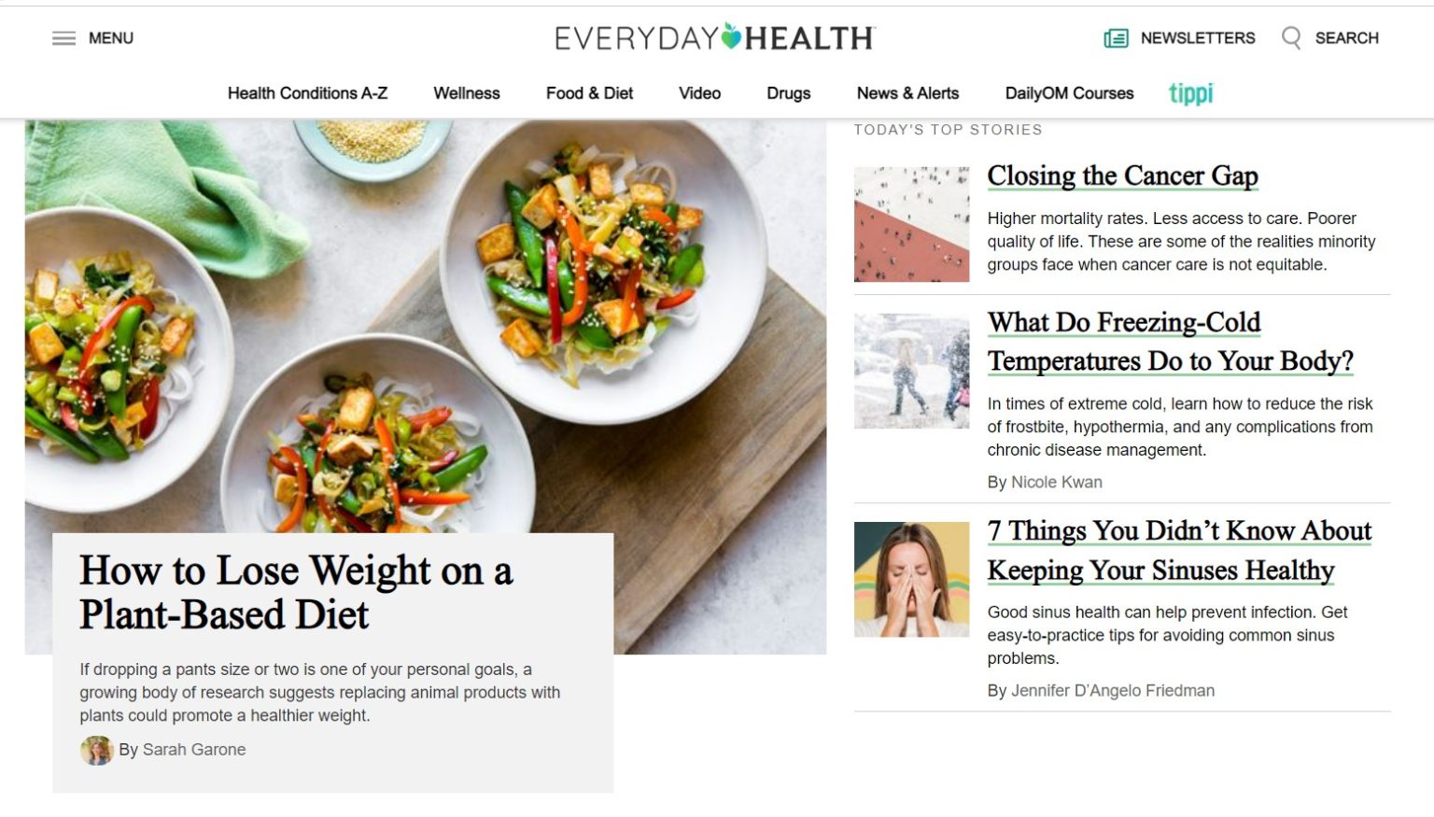
Task: Select the Wellness nav item
Action: [x=467, y=93]
